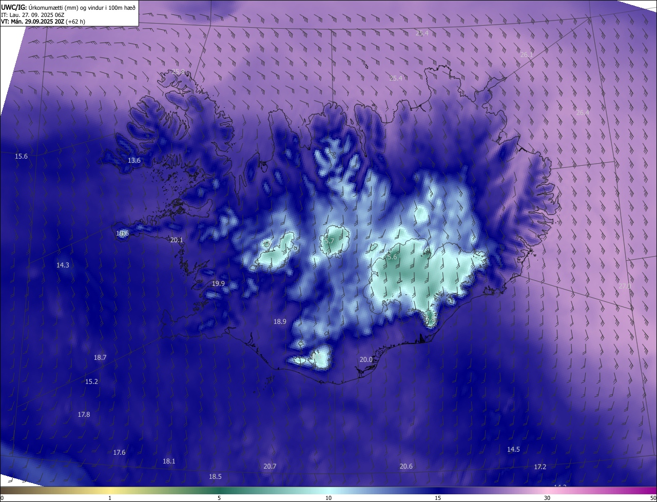The image size is (657, 502).
Task: Click the 15 tick label on the color scale
Action: coord(438,498)
